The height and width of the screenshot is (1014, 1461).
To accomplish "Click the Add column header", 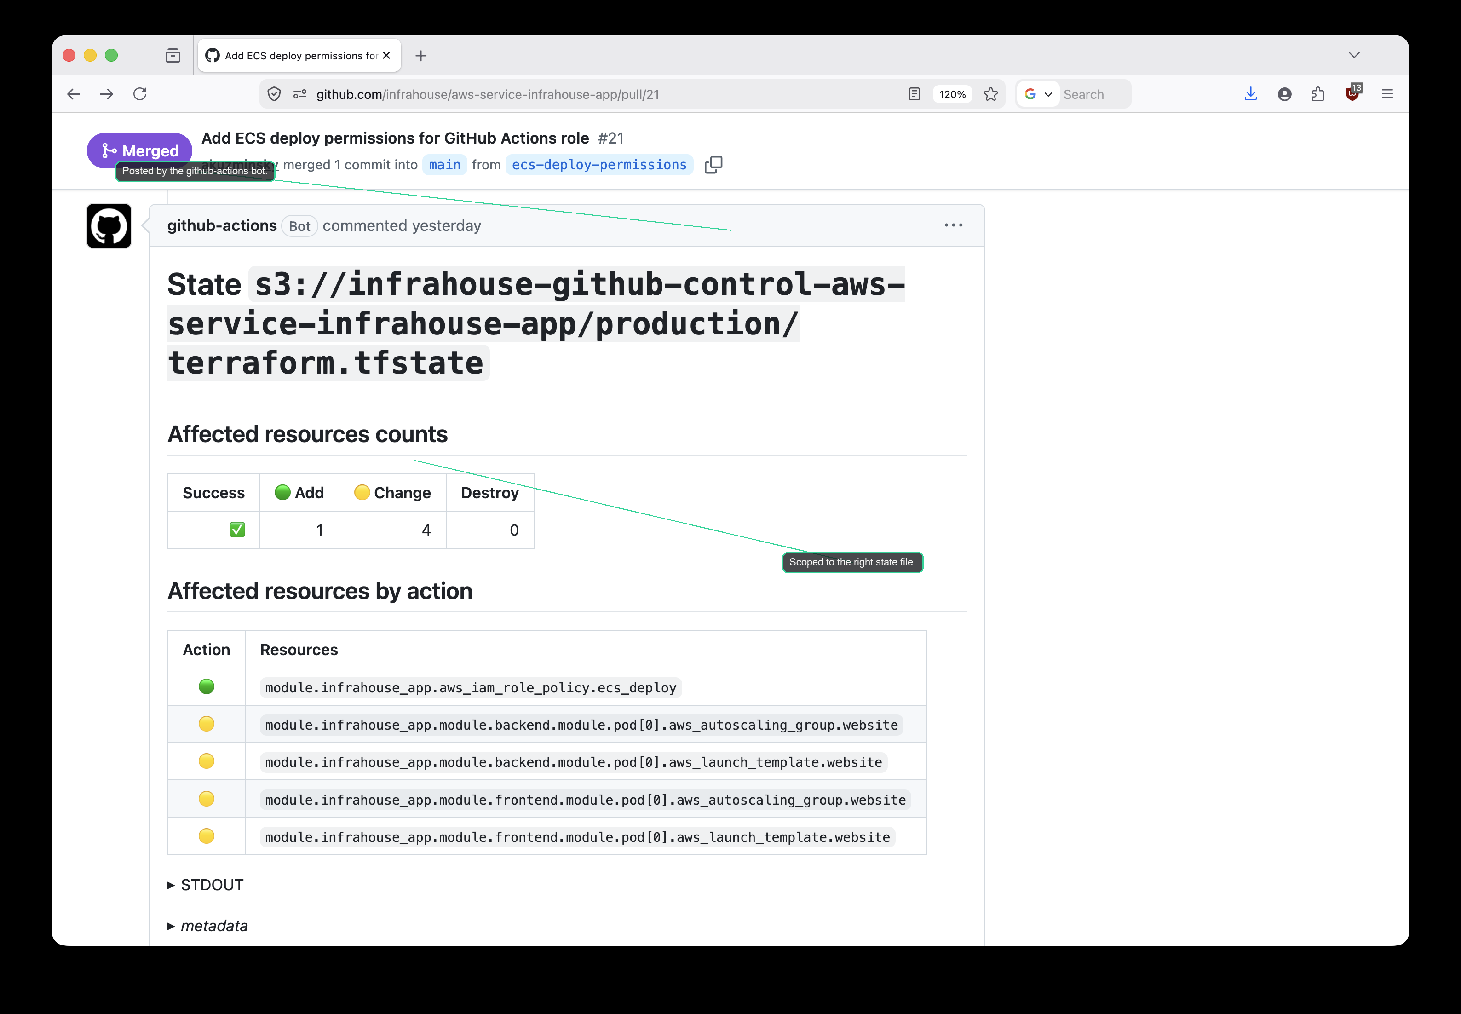I will click(x=299, y=492).
